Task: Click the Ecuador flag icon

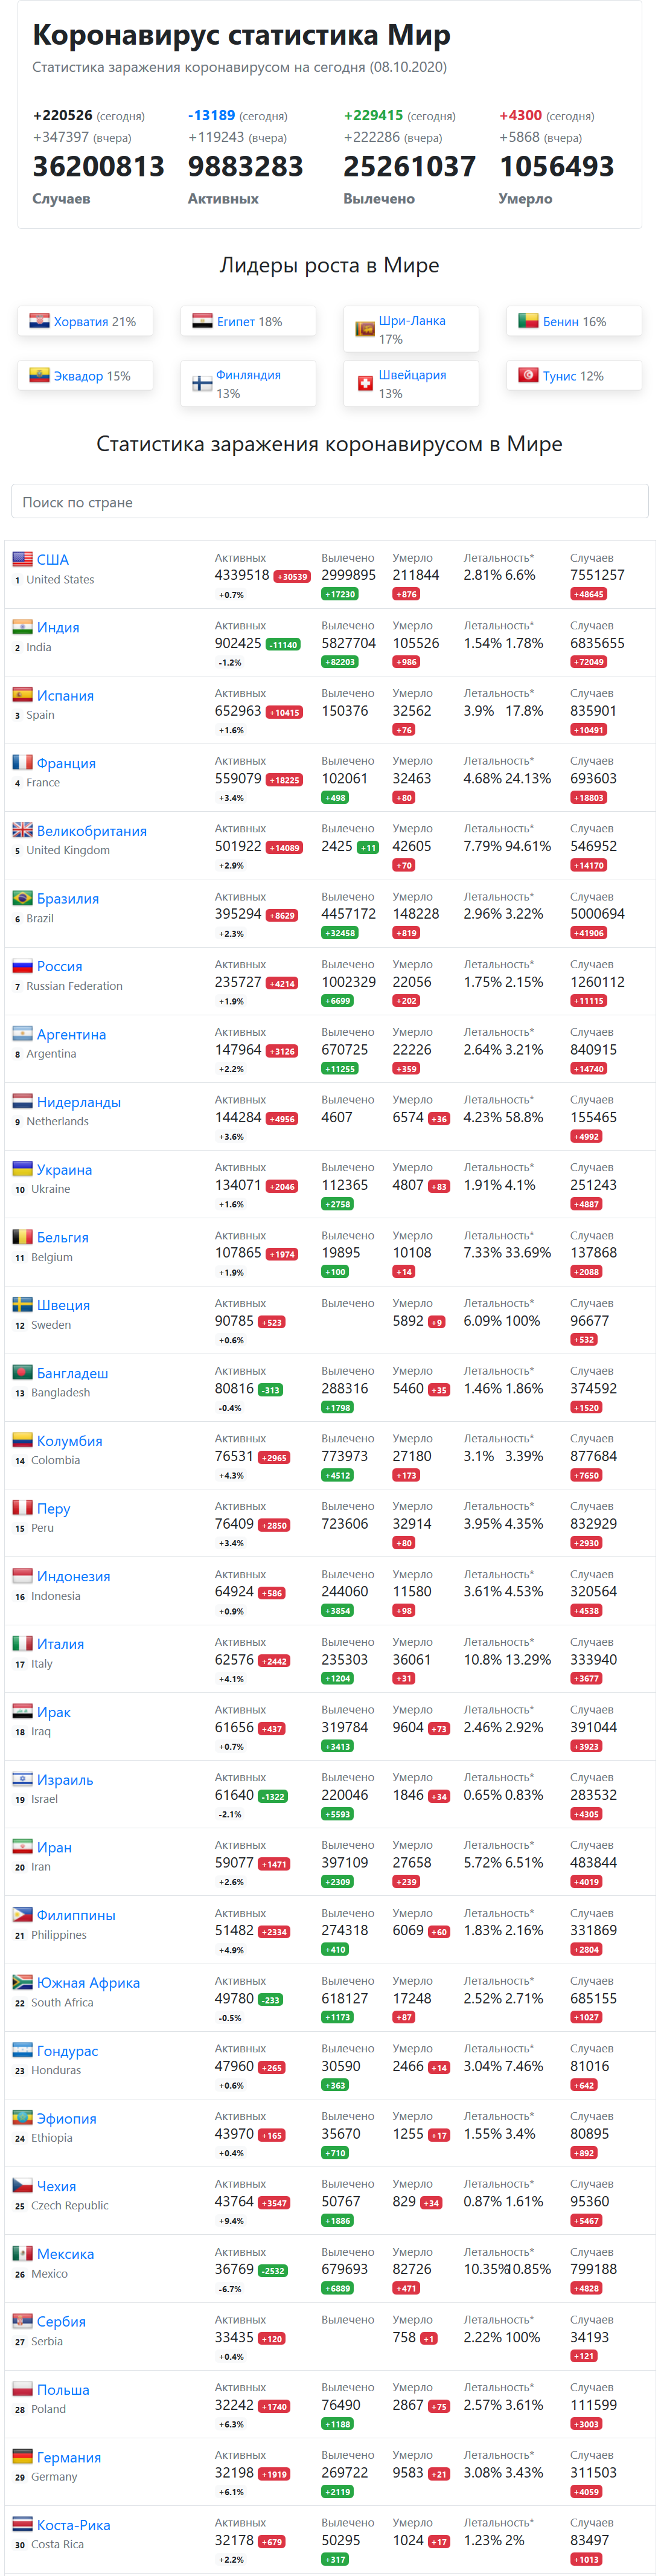Action: (39, 375)
